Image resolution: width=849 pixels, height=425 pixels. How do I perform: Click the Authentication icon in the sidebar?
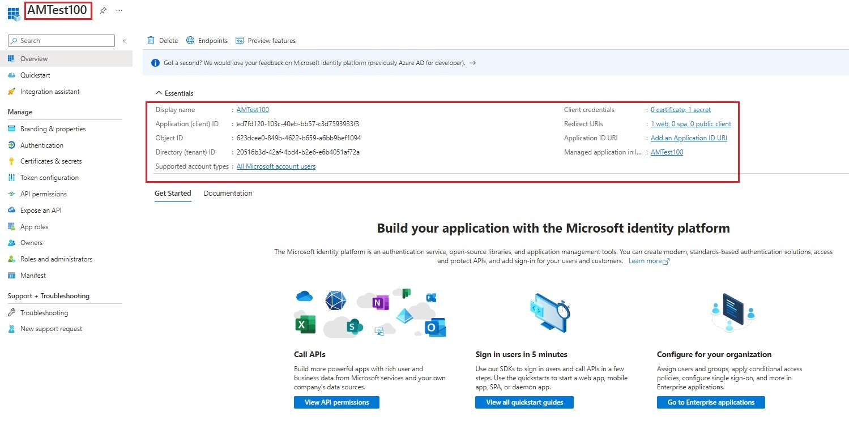click(x=11, y=145)
